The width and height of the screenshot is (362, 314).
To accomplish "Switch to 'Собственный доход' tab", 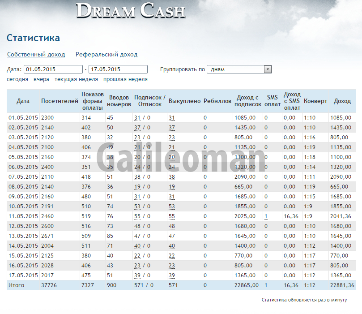I will tap(36, 55).
